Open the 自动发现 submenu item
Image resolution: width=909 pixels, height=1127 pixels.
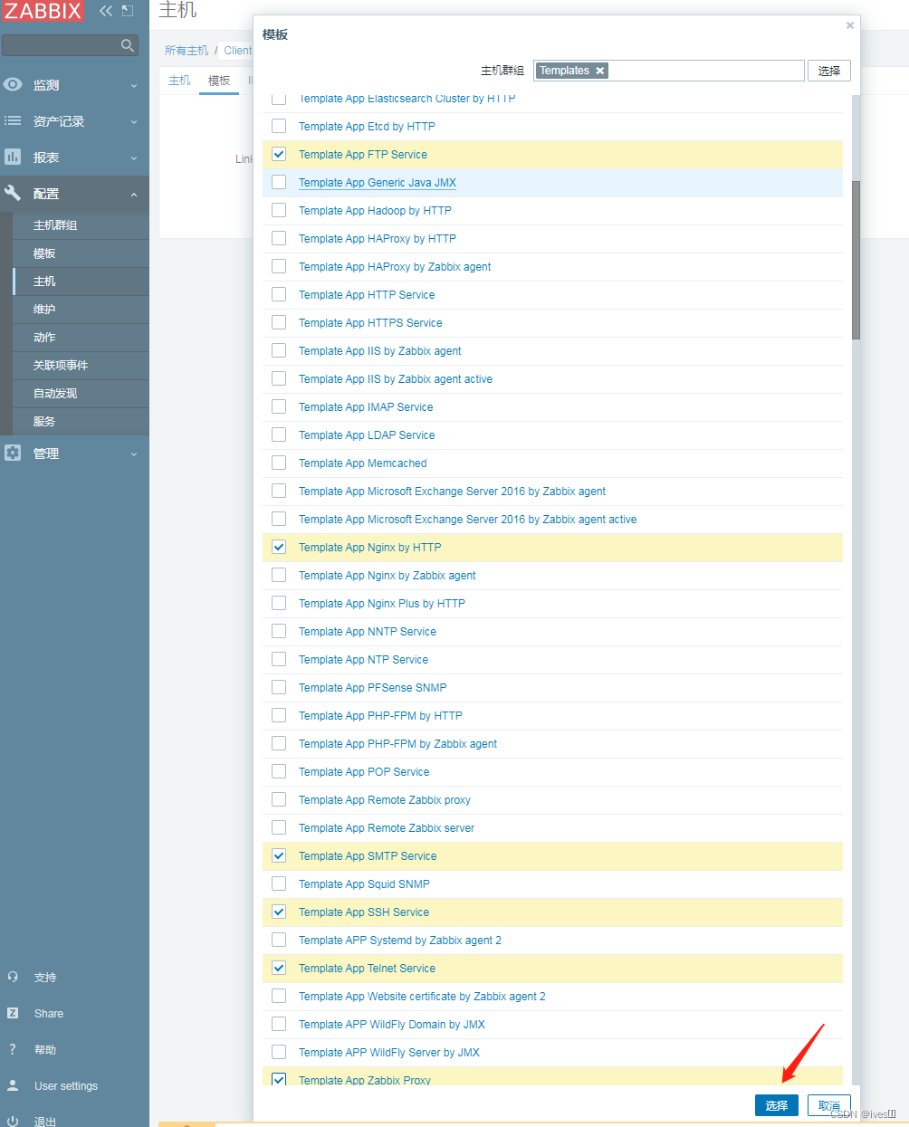tap(81, 394)
